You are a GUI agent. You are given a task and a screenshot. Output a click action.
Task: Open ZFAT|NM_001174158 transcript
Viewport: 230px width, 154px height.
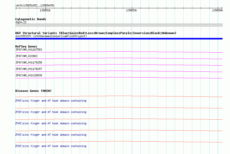coord(29,62)
